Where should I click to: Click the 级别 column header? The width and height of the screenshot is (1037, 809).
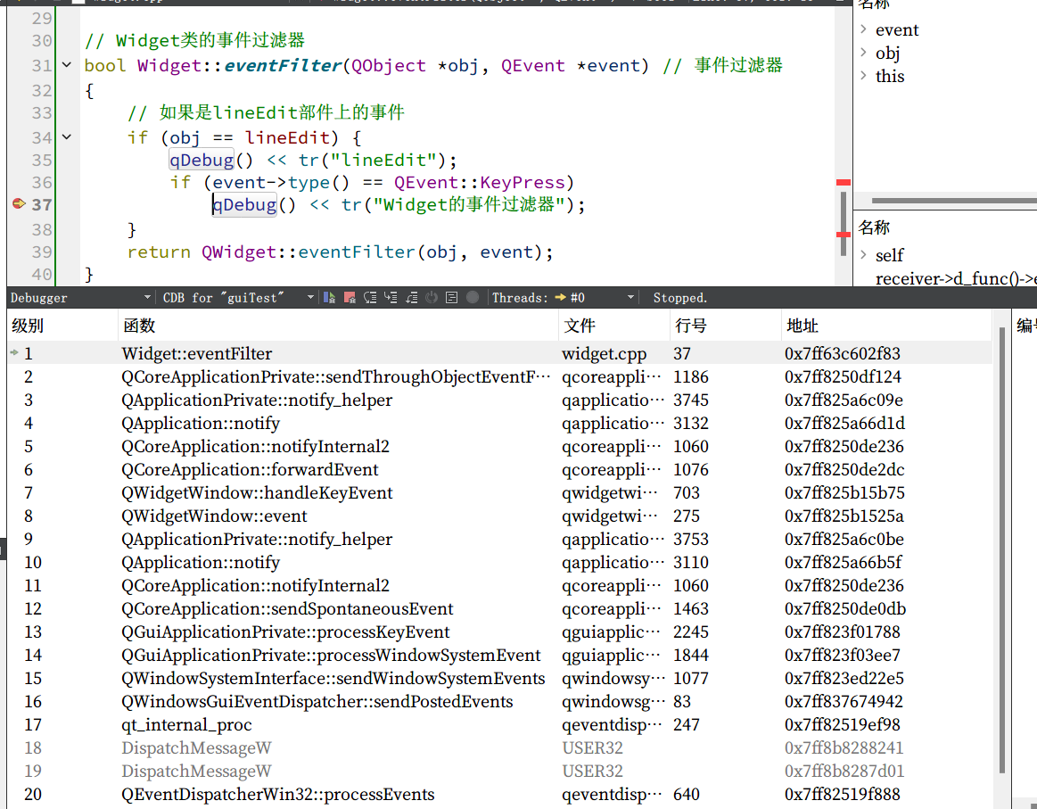(x=62, y=326)
